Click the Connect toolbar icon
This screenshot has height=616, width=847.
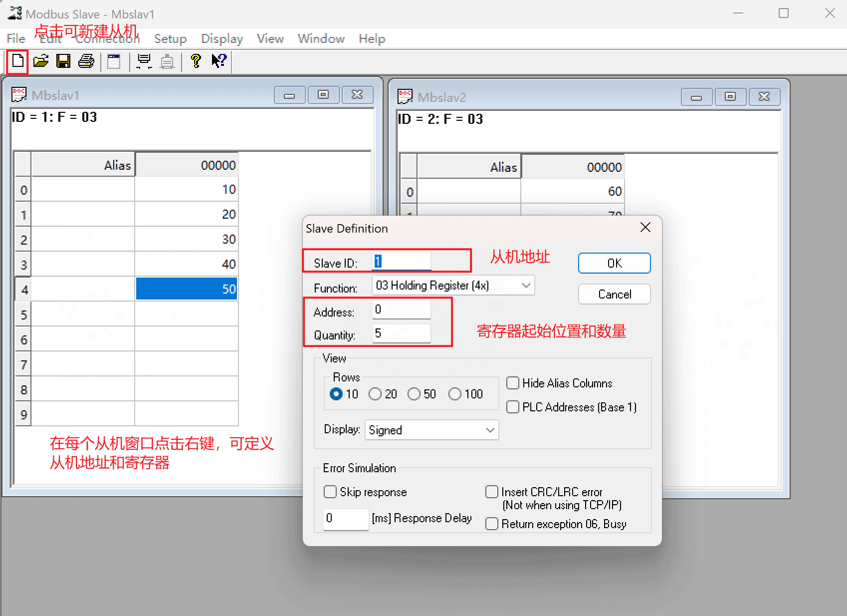point(144,61)
